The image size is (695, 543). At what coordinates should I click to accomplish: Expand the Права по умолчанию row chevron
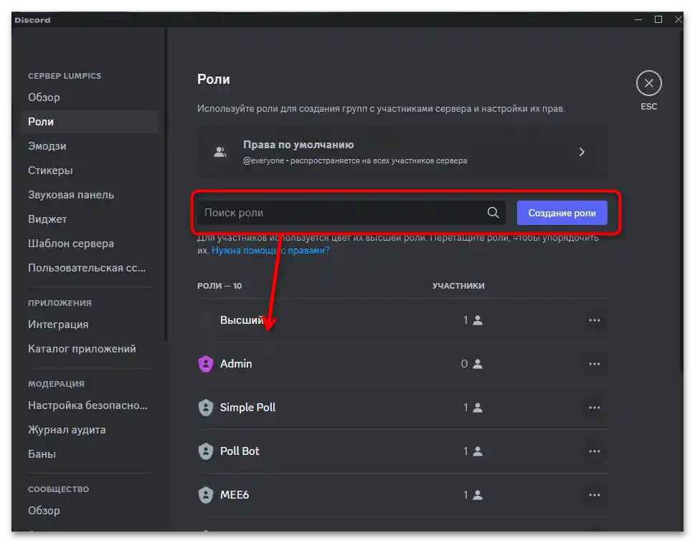(582, 151)
